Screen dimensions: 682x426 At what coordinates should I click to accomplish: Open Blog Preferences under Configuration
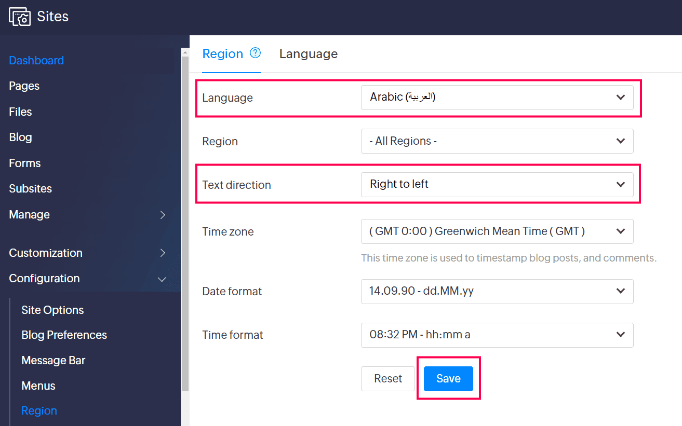click(64, 335)
